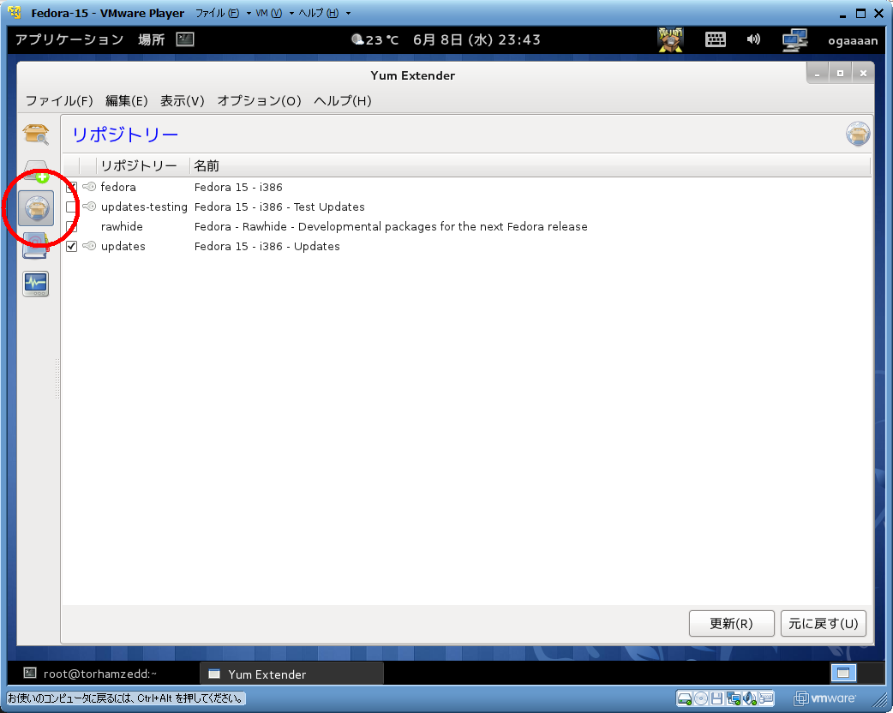
Task: Click the VMware Player title bar icon
Action: click(15, 12)
